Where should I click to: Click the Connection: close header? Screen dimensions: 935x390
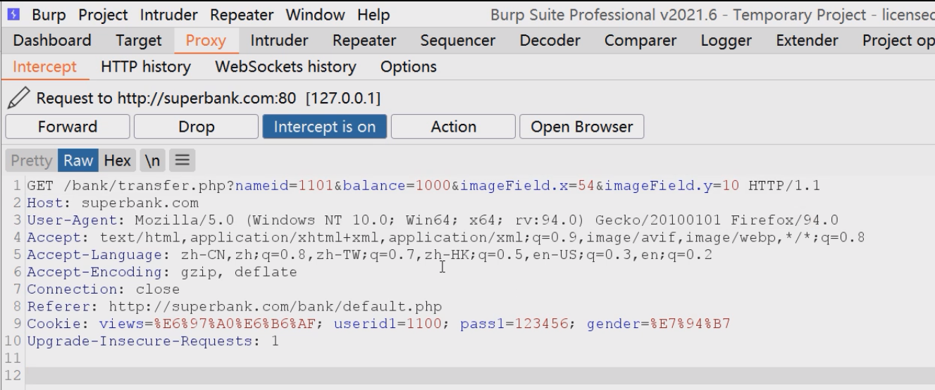pyautogui.click(x=104, y=289)
